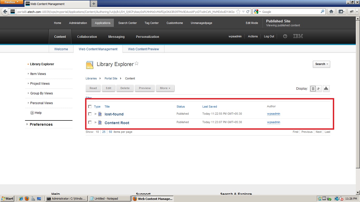Click the Libraries breadcrumb link
This screenshot has height=202, width=360.
click(x=91, y=78)
